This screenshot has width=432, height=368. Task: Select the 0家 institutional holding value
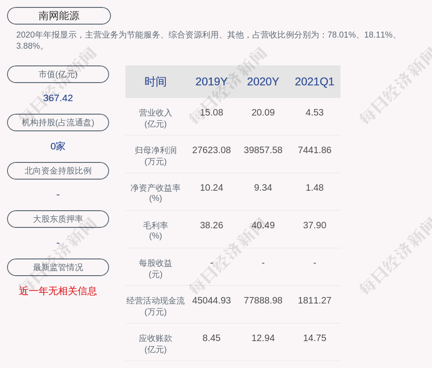[x=58, y=146]
